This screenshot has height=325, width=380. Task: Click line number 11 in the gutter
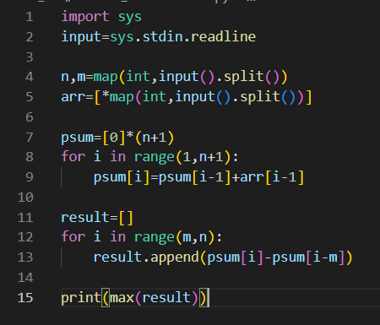coord(25,218)
